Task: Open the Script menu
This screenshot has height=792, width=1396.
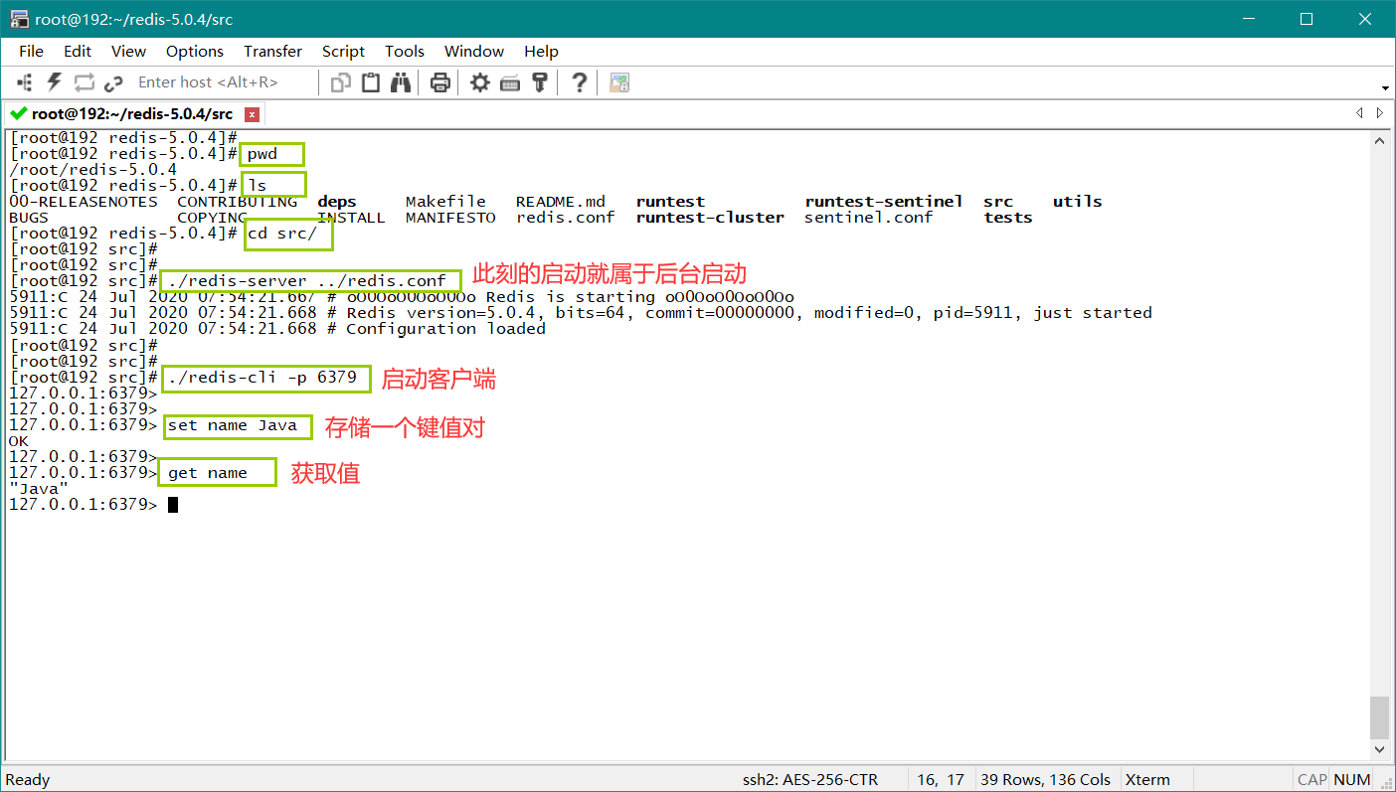Action: click(x=343, y=52)
